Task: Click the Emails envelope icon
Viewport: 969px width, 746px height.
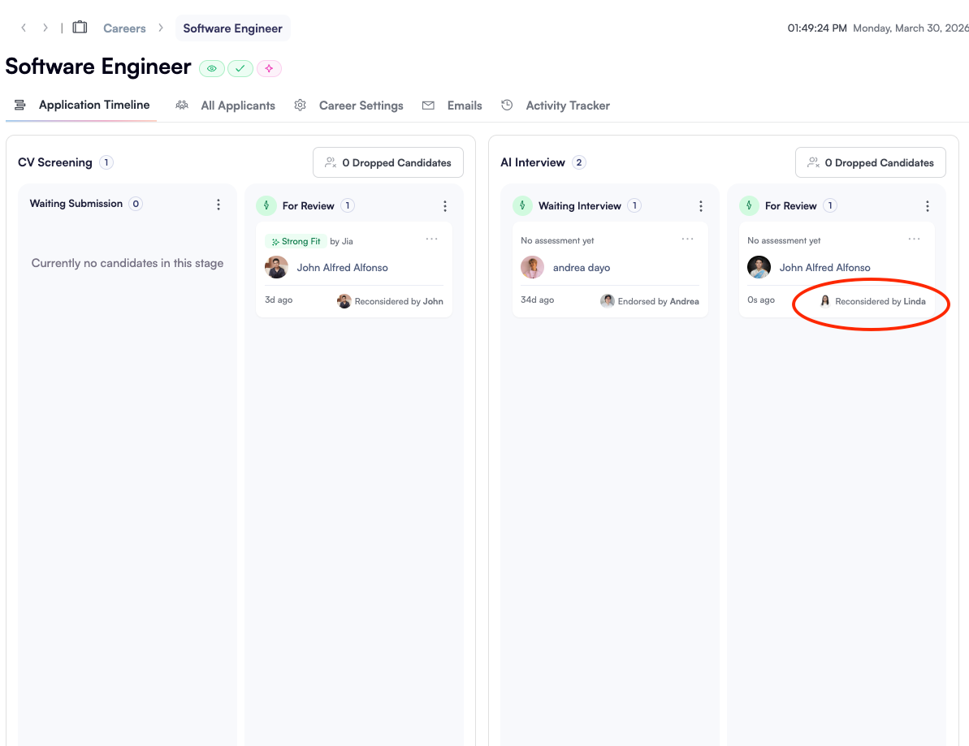Action: [x=428, y=106]
